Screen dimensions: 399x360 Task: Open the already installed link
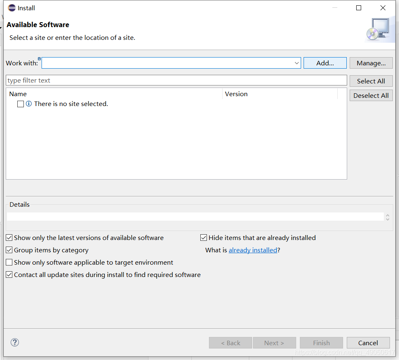[x=253, y=250]
